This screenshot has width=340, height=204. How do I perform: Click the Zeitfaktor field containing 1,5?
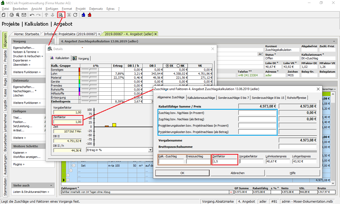225,161
